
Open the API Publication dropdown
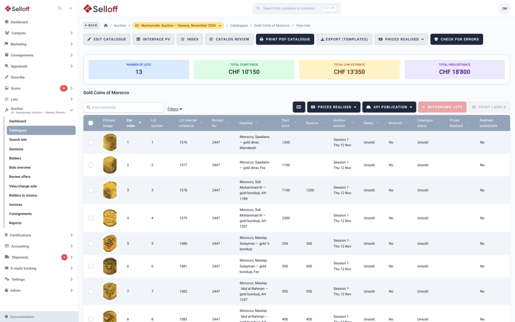pos(389,107)
